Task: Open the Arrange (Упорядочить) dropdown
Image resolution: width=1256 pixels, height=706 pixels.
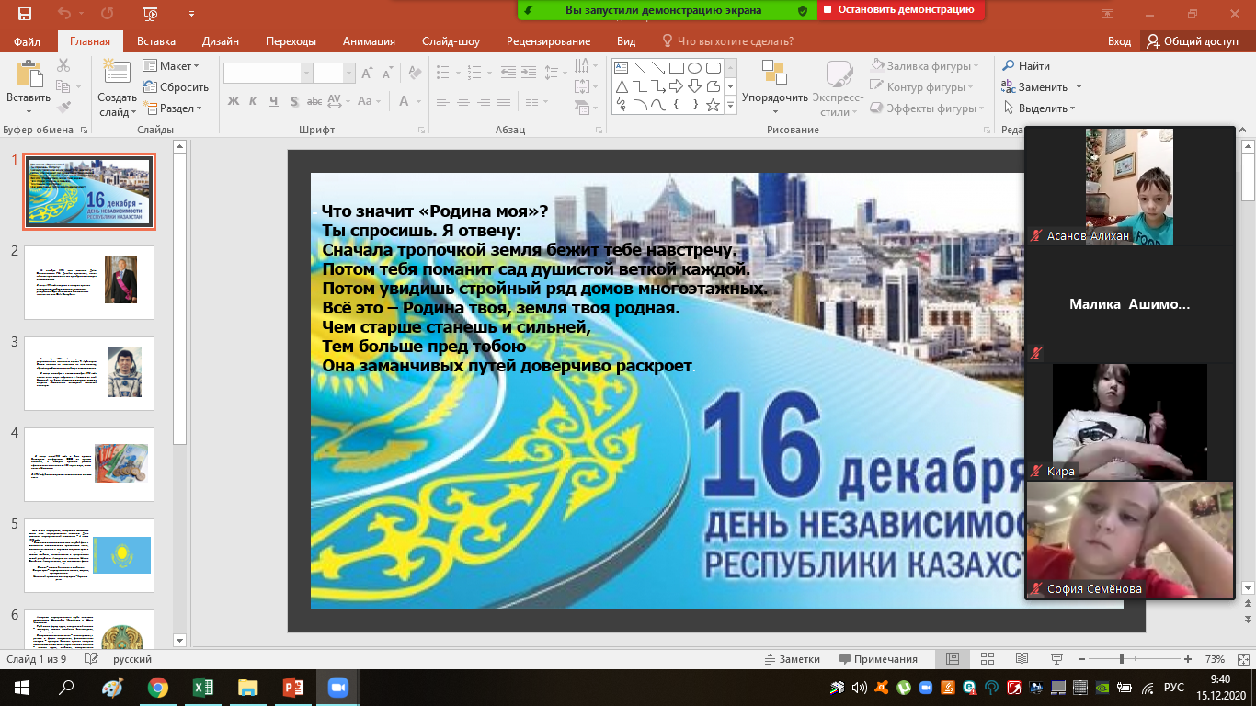Action: [775, 88]
